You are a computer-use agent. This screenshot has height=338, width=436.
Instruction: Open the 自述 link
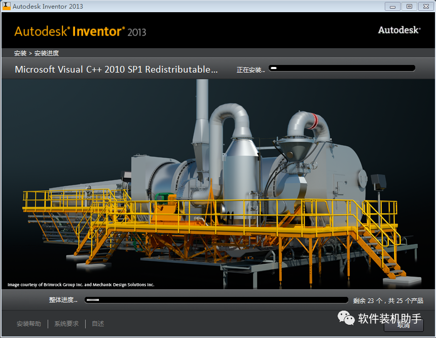98,323
